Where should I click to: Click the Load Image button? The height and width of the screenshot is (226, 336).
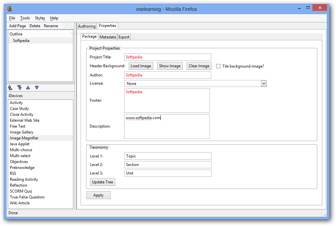click(141, 66)
